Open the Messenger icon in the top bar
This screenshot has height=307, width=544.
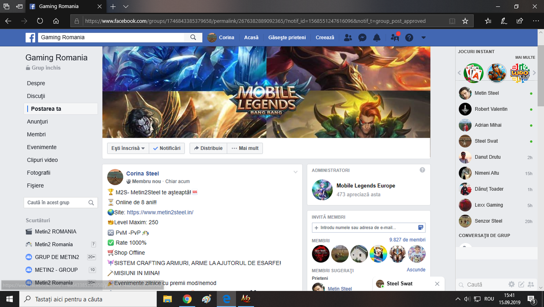coord(362,37)
